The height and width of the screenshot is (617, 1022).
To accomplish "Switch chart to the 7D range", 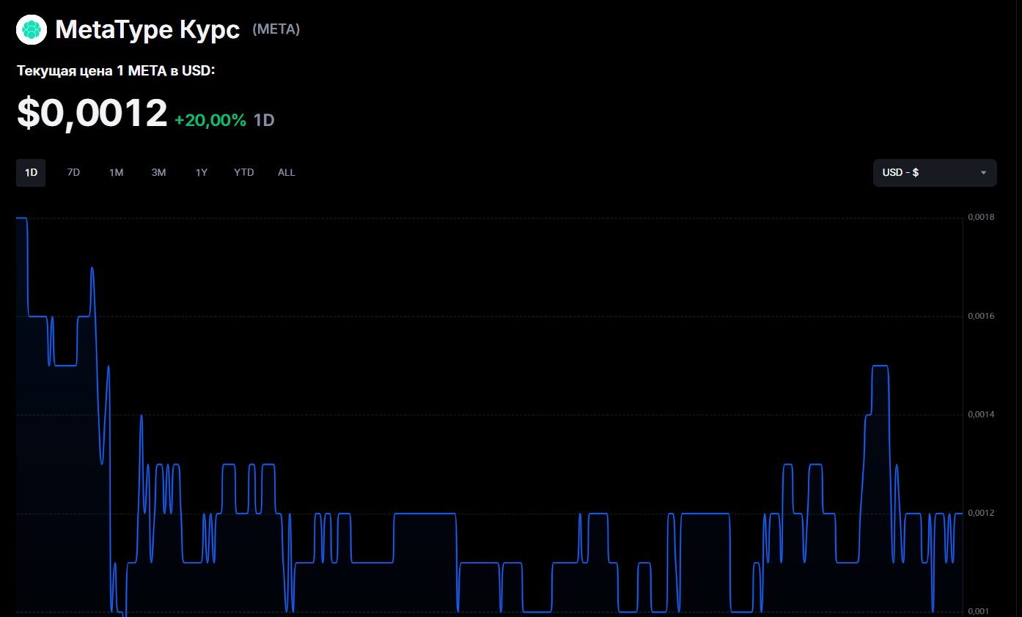I will click(73, 173).
